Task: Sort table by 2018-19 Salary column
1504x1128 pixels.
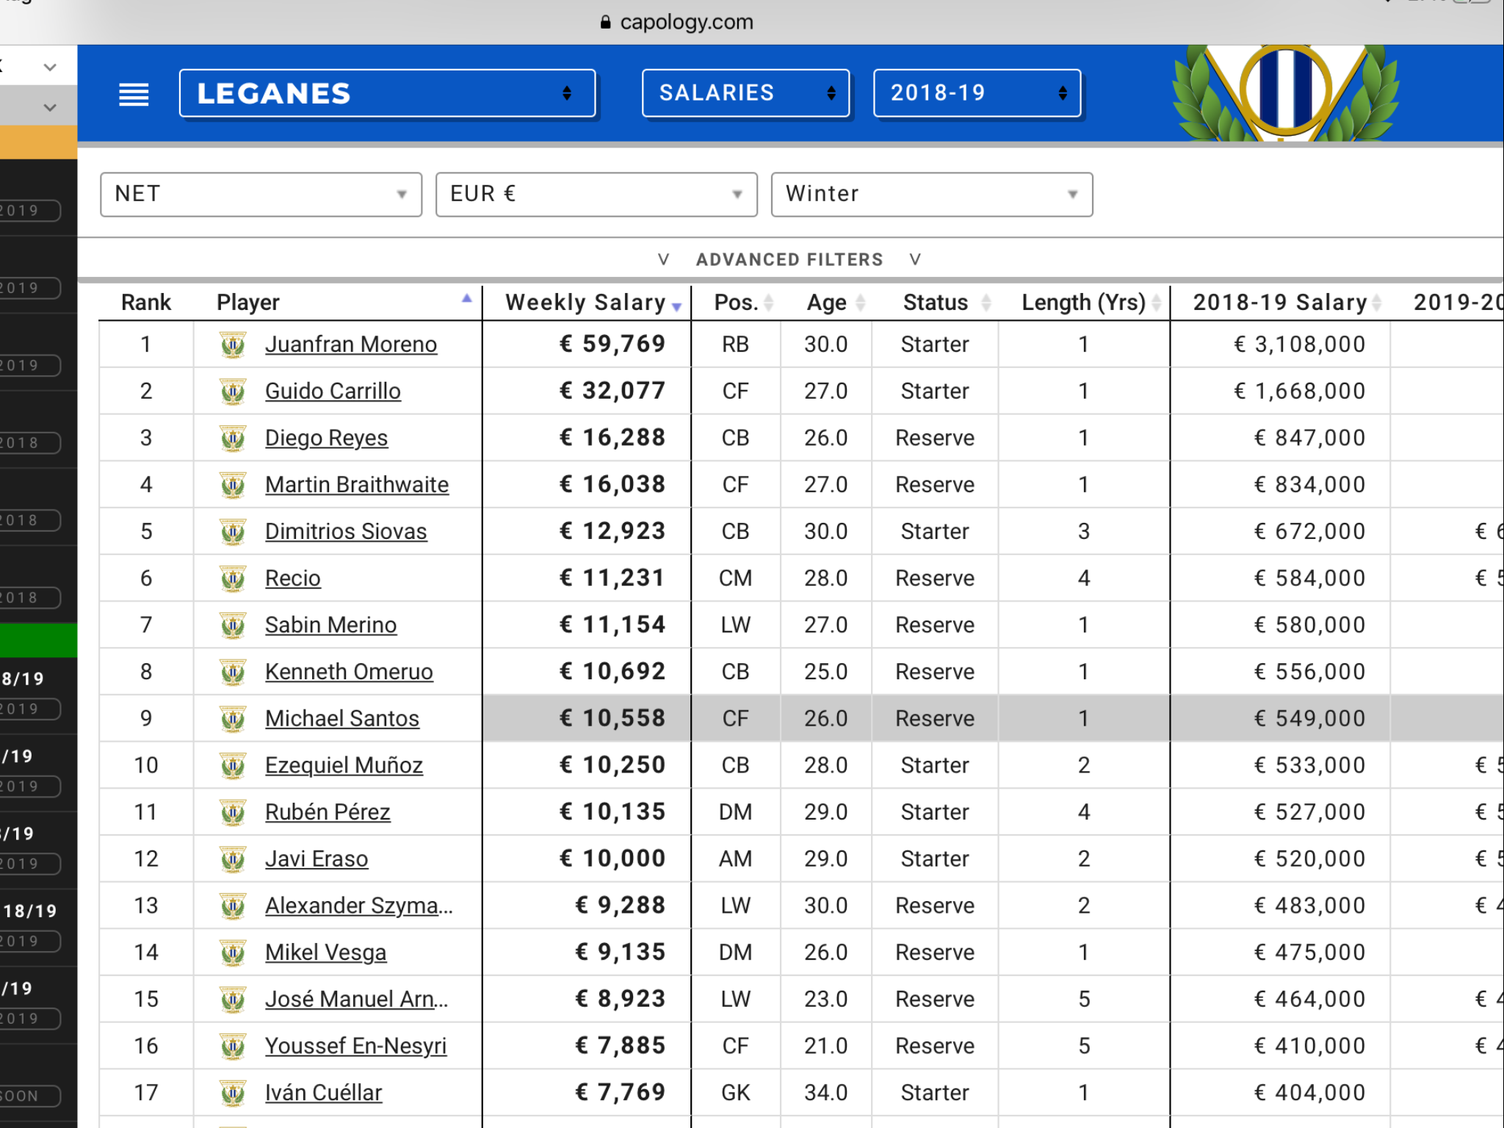Action: click(x=1377, y=303)
